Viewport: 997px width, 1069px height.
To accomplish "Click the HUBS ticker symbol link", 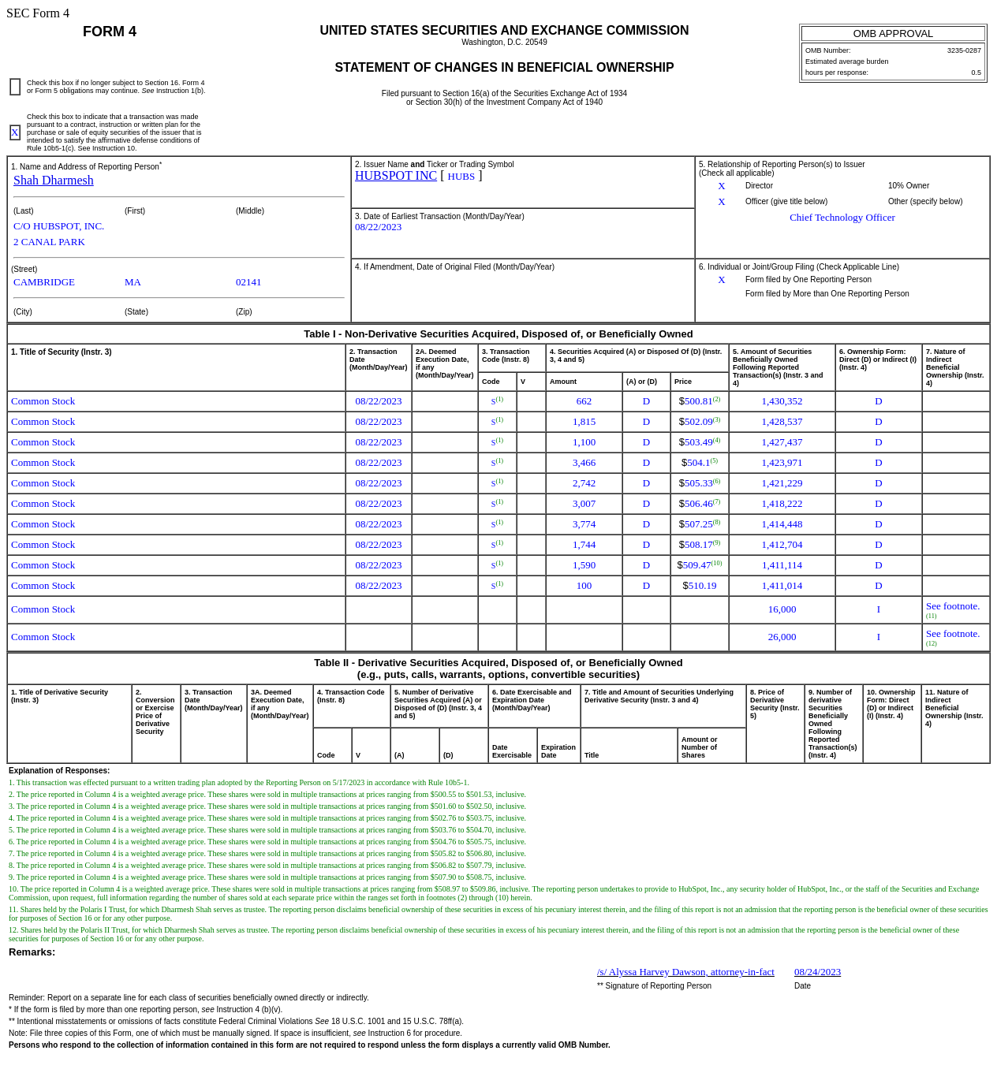I will (x=461, y=177).
